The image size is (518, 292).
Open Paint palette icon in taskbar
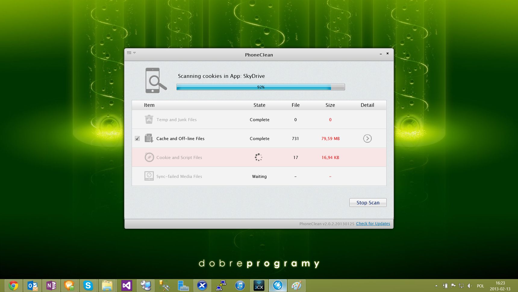[x=297, y=285]
